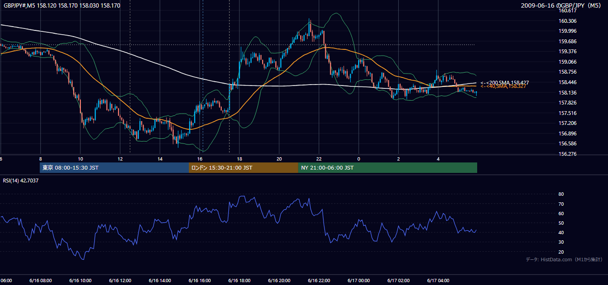Click the 6/16 08:00 date label
Screen dimensions: 608x285
click(x=40, y=281)
